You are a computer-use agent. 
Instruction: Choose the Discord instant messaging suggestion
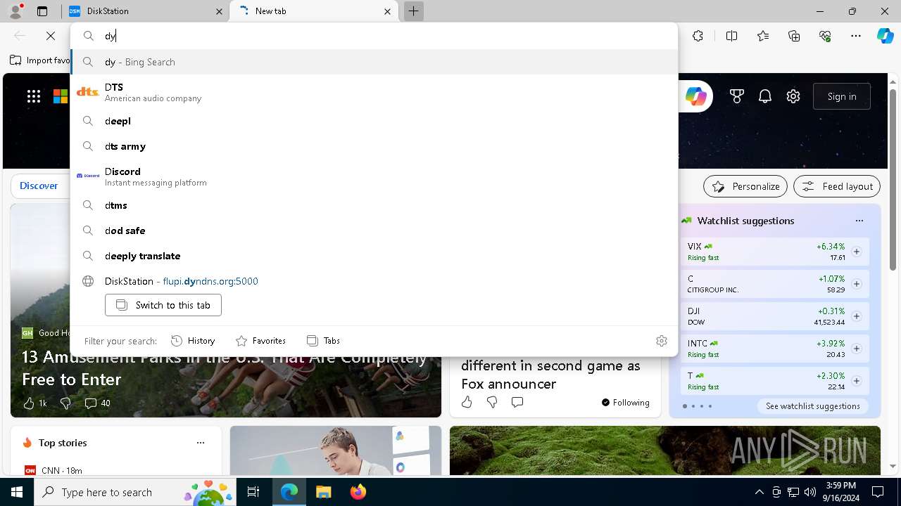tap(374, 176)
